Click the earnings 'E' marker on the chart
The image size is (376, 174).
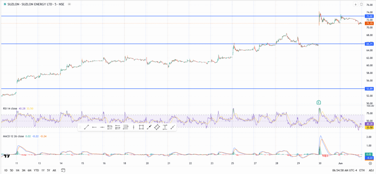[319, 102]
